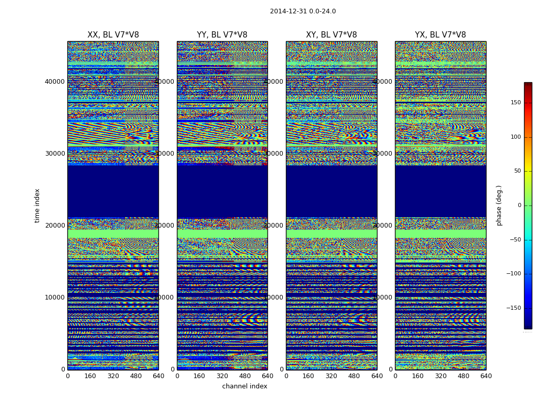Select the "YY, BL V7*V8" subplot title
This screenshot has height=411, width=540.
click(x=222, y=35)
